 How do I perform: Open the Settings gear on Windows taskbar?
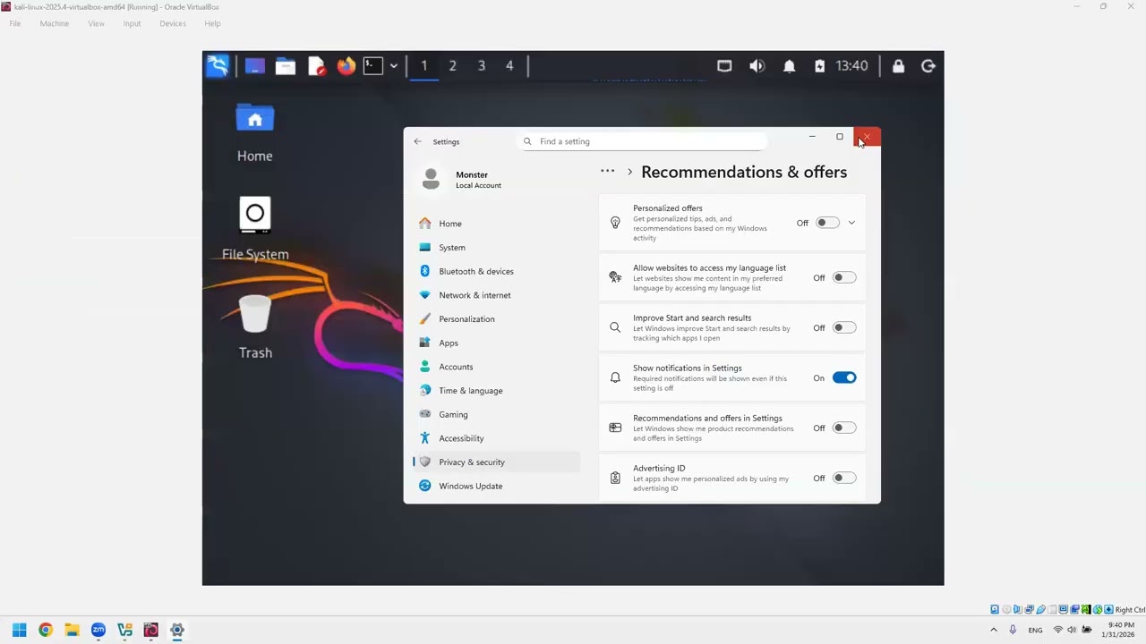[x=177, y=630]
